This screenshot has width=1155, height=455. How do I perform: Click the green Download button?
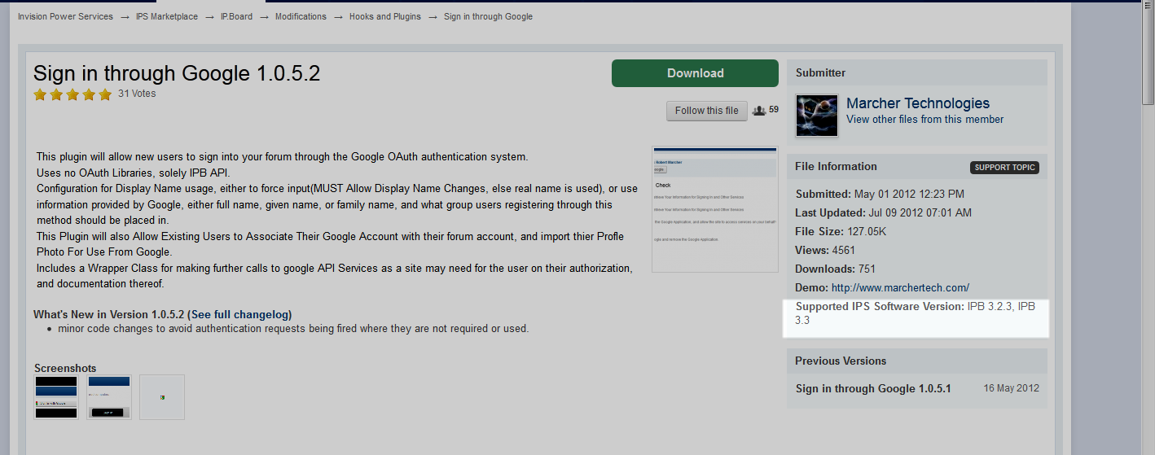click(x=695, y=73)
